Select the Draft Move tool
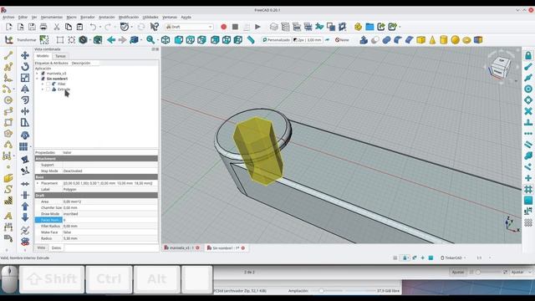Image resolution: width=535 pixels, height=301 pixels. (25, 55)
